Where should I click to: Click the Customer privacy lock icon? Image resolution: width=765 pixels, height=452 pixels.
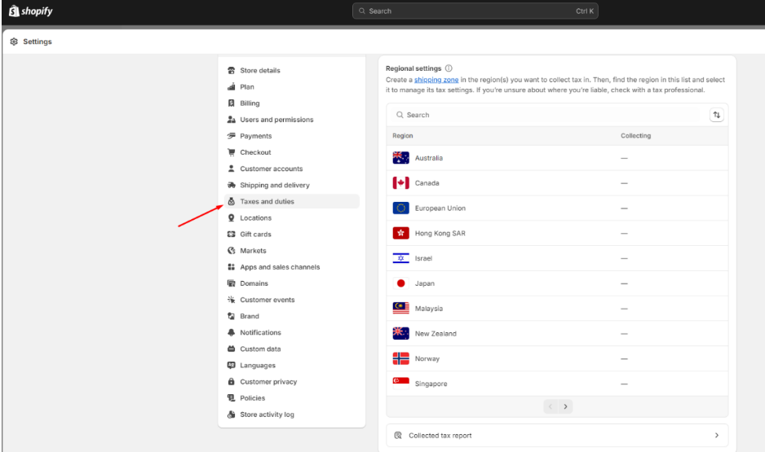coord(232,382)
